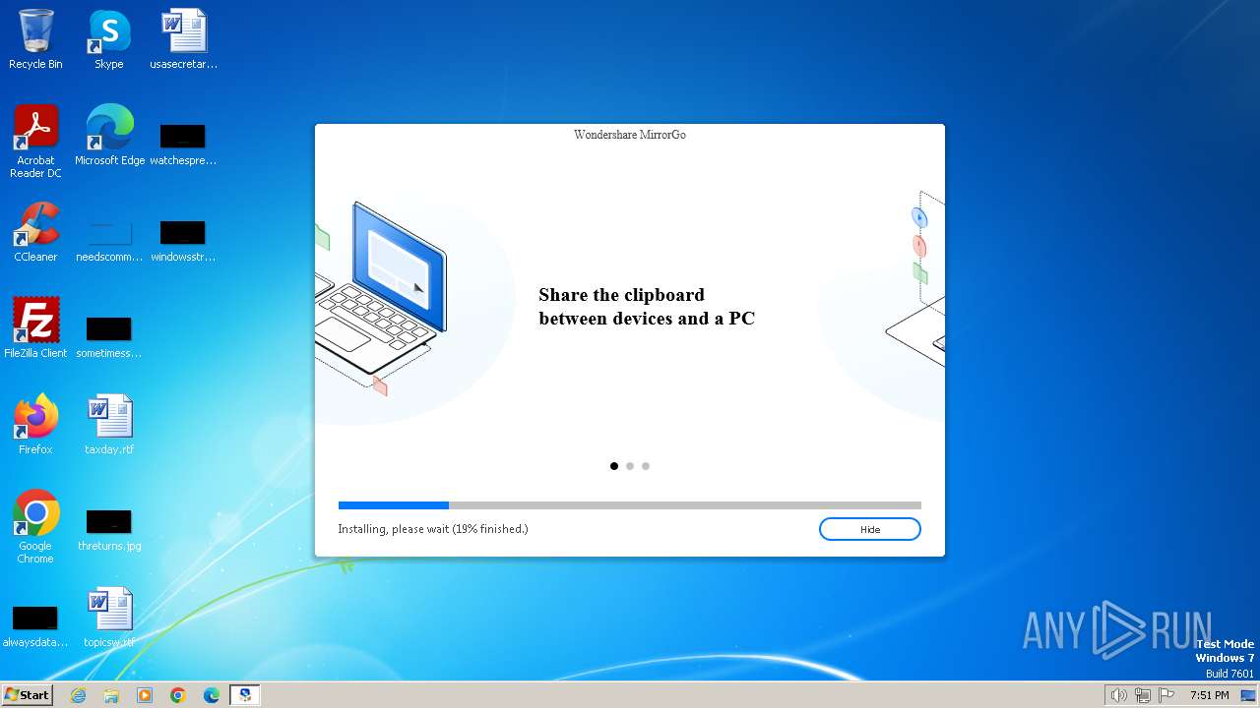Viewport: 1260px width, 708px height.
Task: Click the Hide button in installer
Action: click(x=870, y=529)
